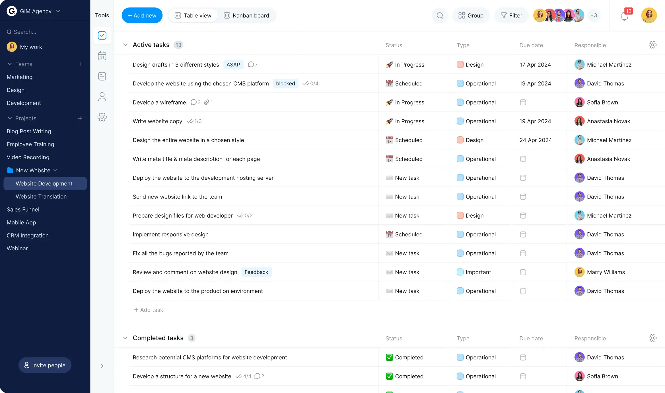
Task: Click the Completed status of Develop a structure
Action: pyautogui.click(x=404, y=376)
